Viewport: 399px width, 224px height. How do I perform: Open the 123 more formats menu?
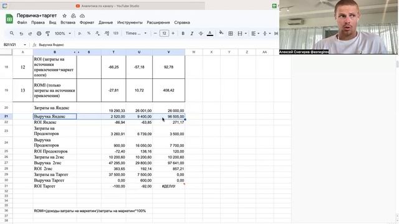point(116,33)
